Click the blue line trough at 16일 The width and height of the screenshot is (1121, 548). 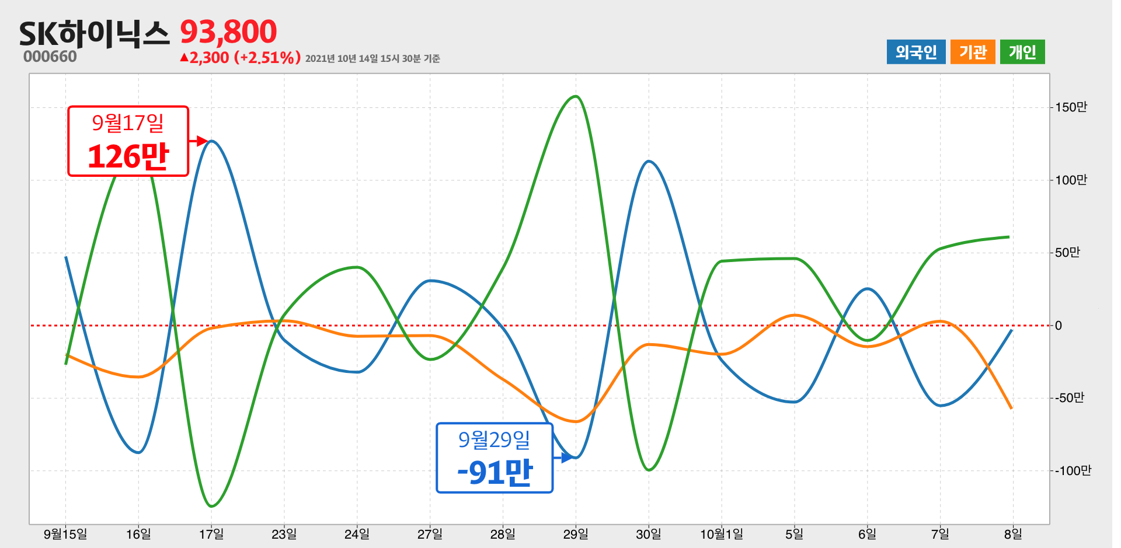tap(138, 452)
